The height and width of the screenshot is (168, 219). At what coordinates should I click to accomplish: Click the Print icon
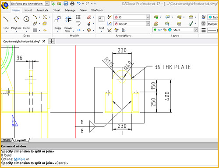[72, 3]
